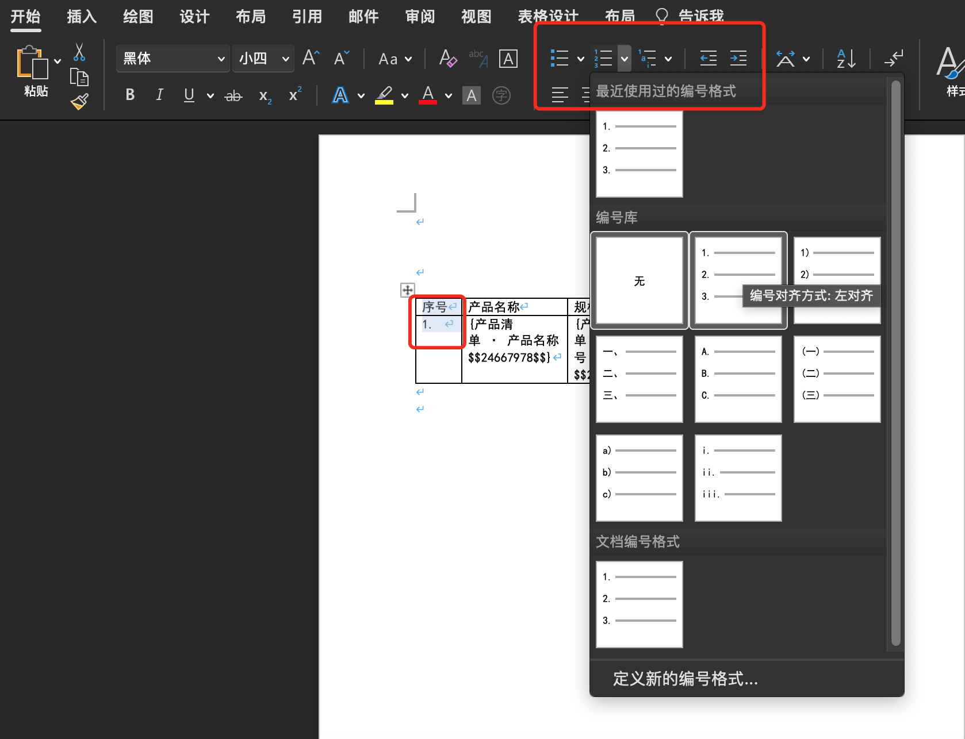Select document numbering format 1. 2. 3.
965x739 pixels.
point(639,605)
